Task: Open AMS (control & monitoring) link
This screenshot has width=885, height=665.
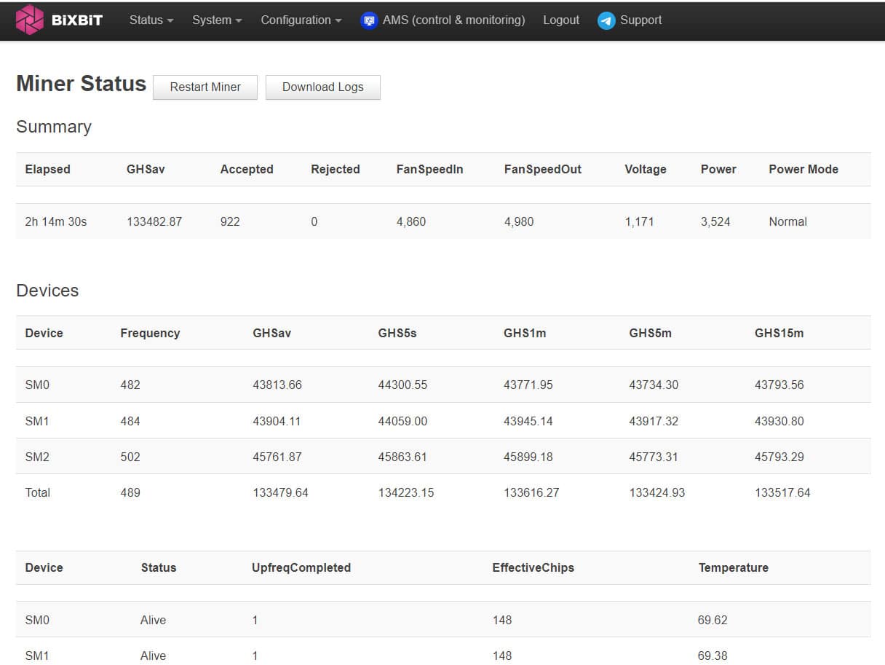Action: click(453, 20)
